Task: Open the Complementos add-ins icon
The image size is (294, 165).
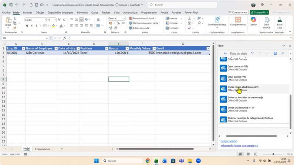Action: 238,20
